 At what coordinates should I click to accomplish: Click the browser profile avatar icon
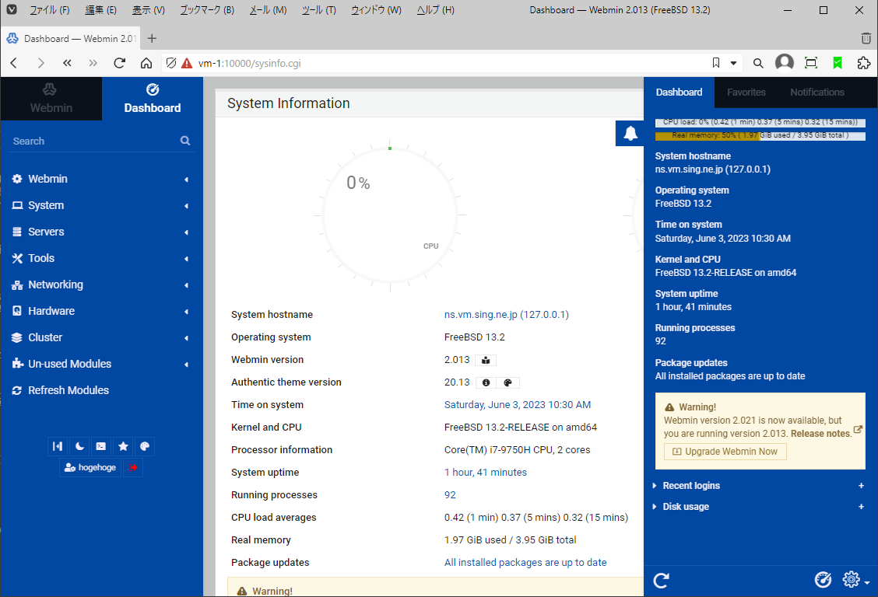point(784,63)
